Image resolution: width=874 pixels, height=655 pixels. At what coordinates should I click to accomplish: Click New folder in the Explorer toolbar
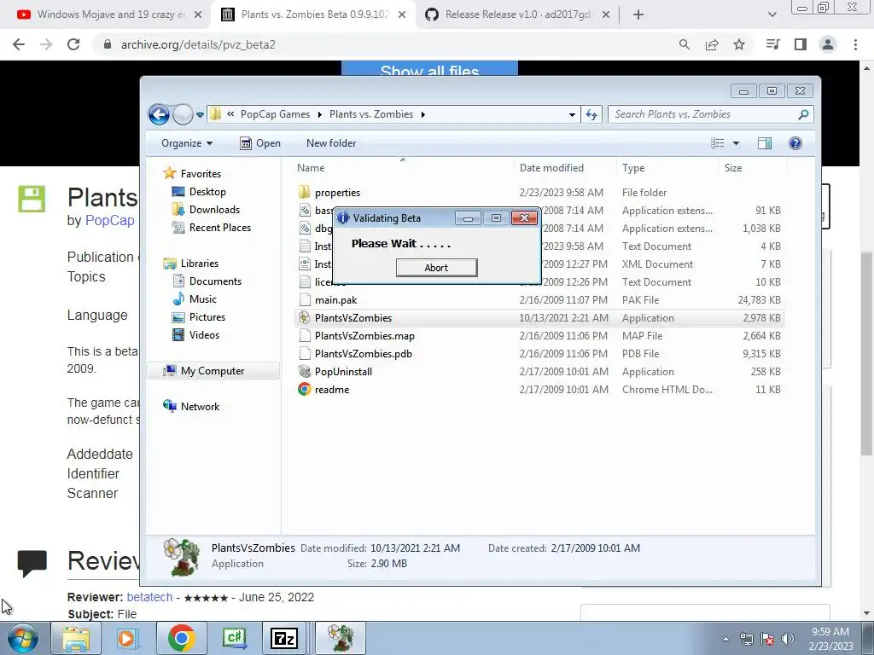[x=331, y=143]
